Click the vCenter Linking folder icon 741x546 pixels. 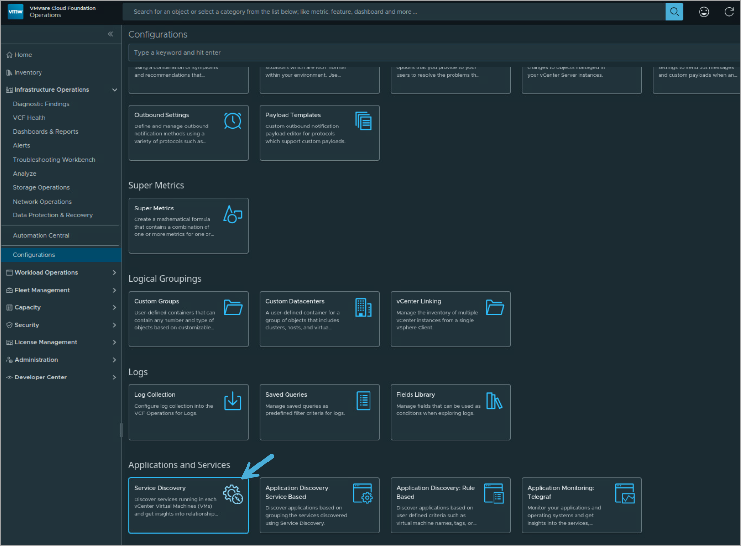[x=494, y=307]
